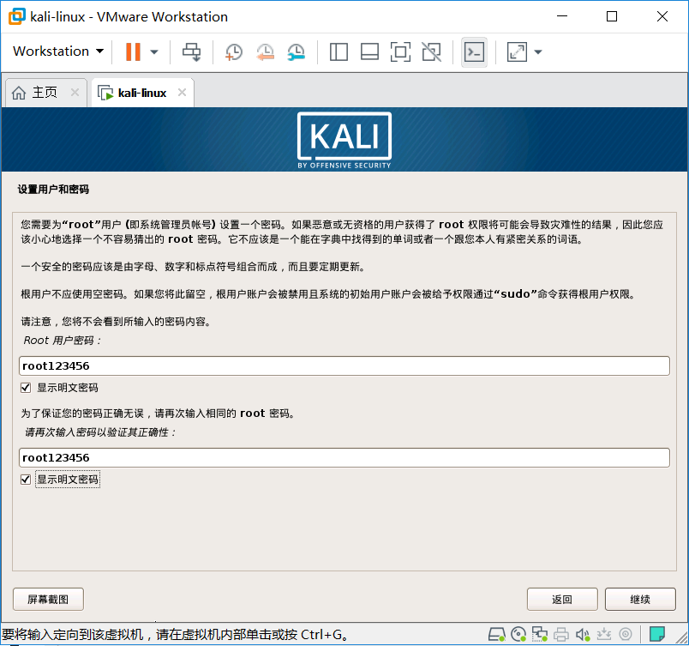Close the 主页 tab
Image resolution: width=689 pixels, height=646 pixels.
tap(75, 93)
